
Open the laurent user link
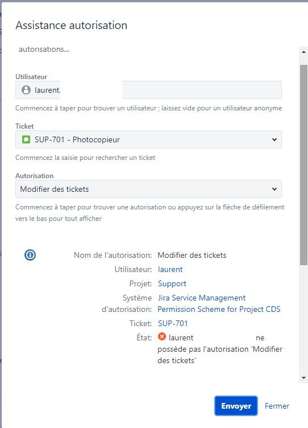click(170, 269)
